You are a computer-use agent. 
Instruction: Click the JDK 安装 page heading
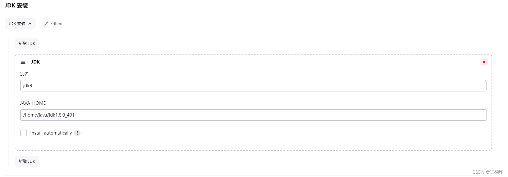click(x=16, y=6)
